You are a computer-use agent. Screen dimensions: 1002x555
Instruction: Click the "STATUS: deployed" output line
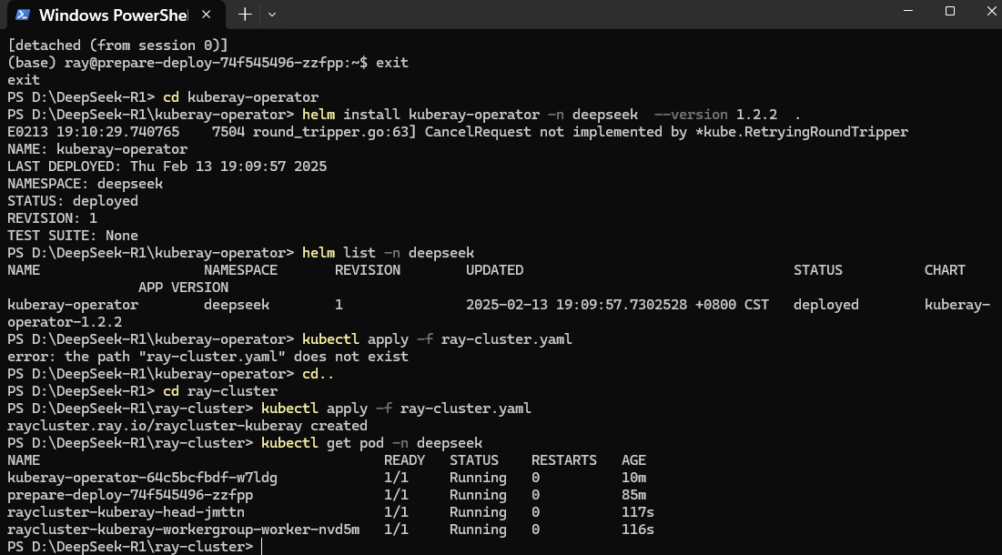[x=73, y=201]
